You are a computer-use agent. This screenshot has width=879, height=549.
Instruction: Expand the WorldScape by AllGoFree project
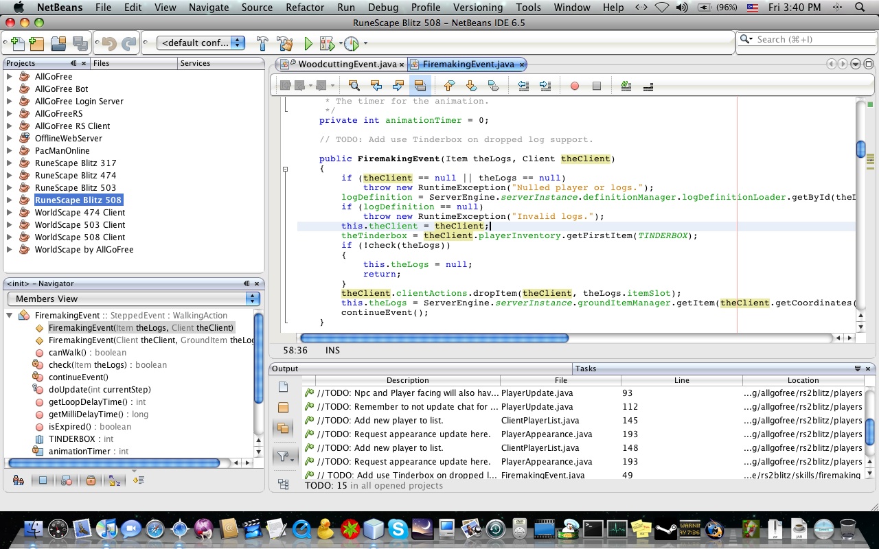(x=10, y=249)
